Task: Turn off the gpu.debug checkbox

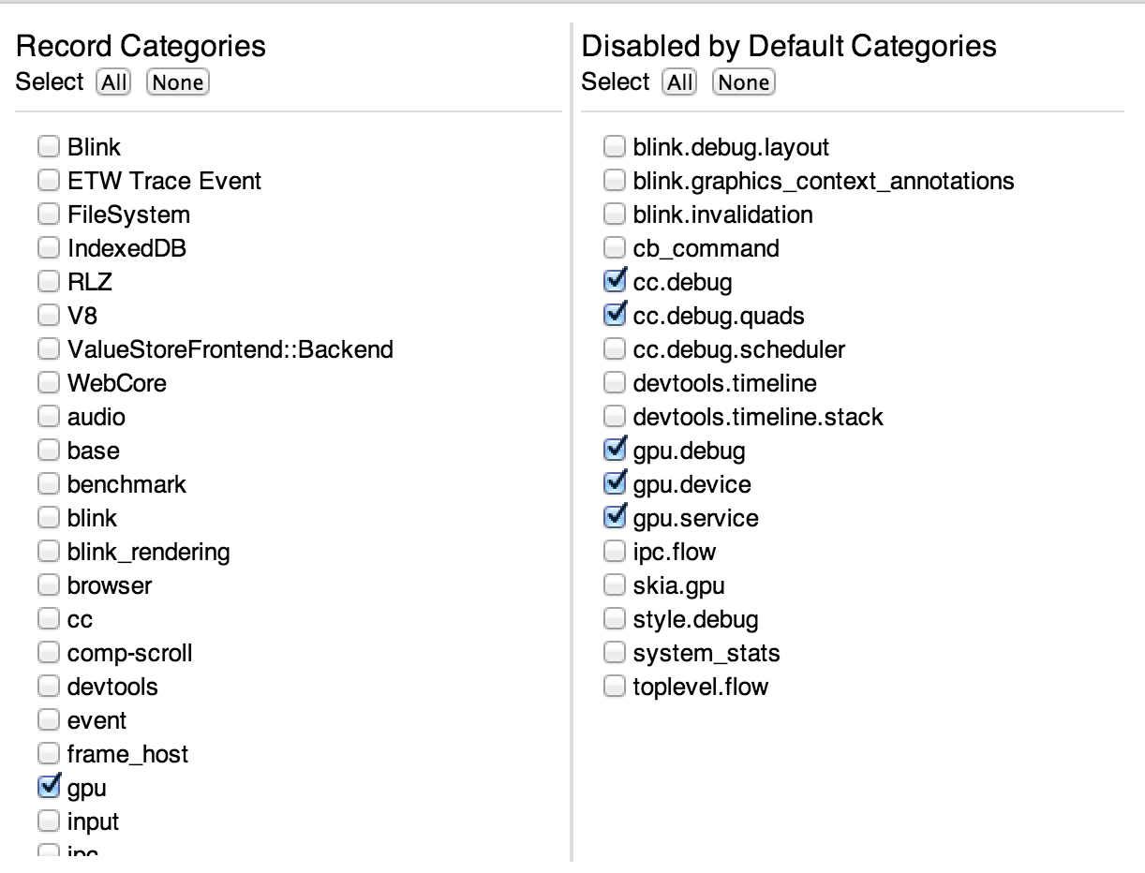Action: click(615, 451)
